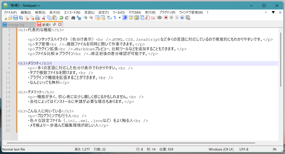This screenshot has height=154, width=285.
Task: Toggle file monitoring (tail -f) eye icon
Action: click(160, 18)
